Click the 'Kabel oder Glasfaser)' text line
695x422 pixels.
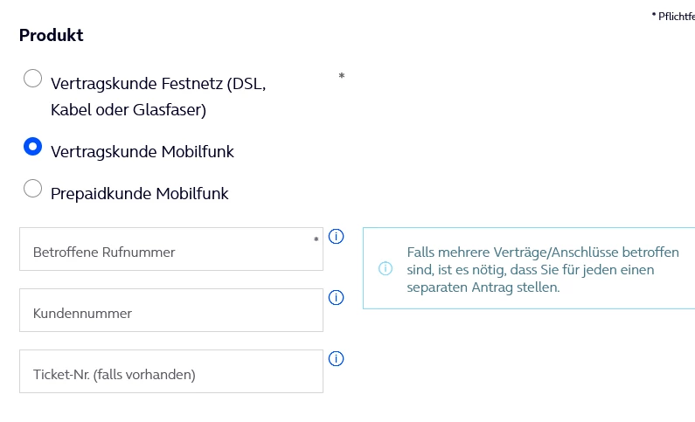pyautogui.click(x=129, y=110)
